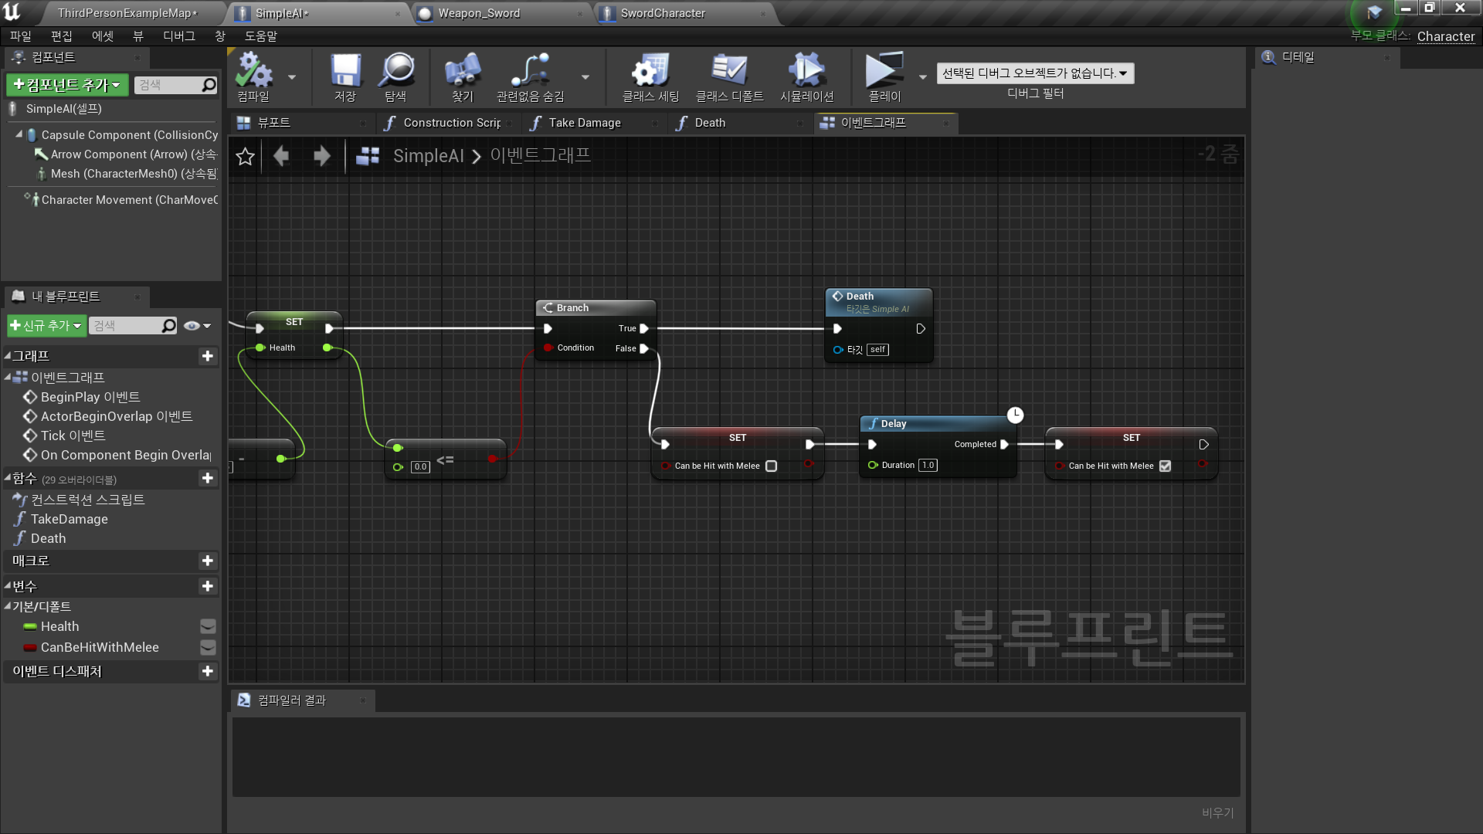Click the Class Settings (클래스 세팅) icon

click(650, 72)
